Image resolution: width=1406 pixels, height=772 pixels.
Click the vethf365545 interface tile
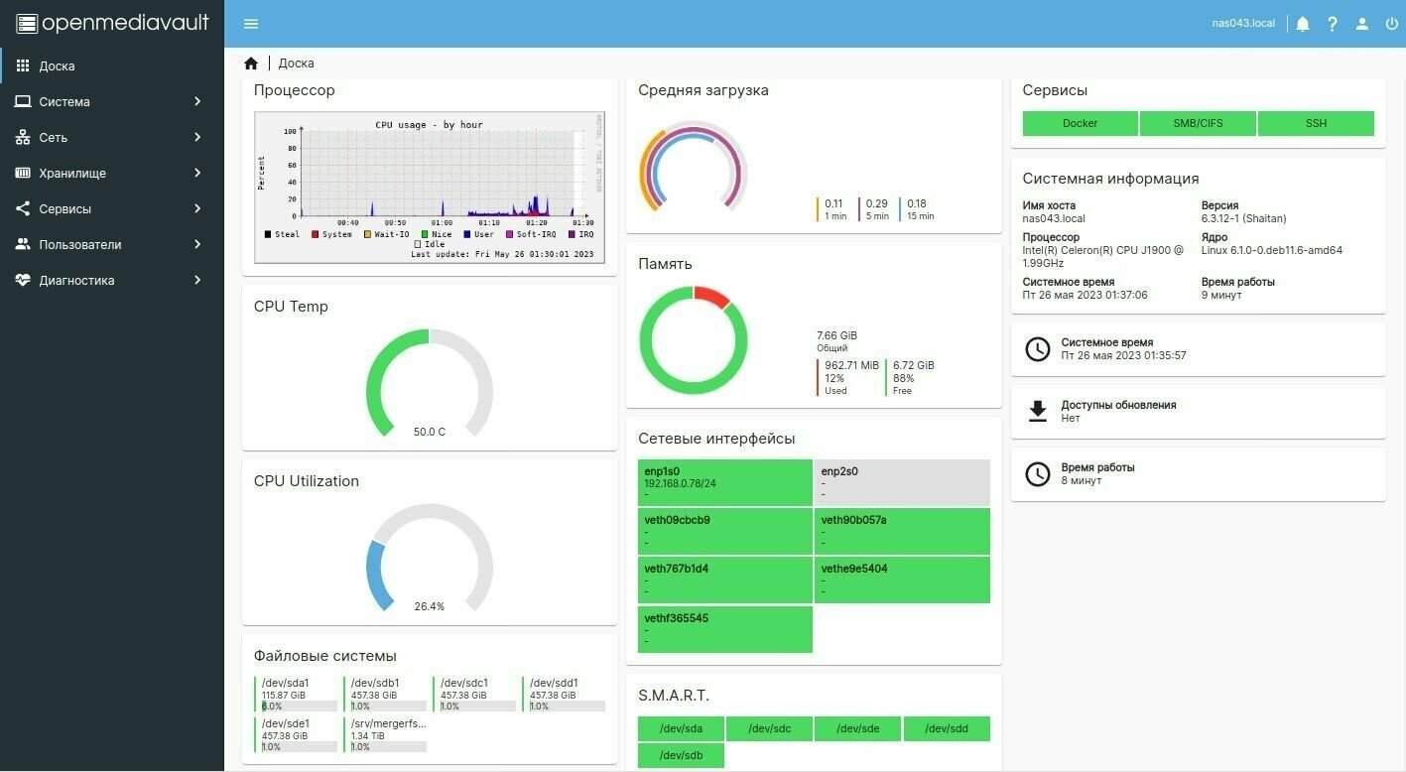click(x=725, y=629)
